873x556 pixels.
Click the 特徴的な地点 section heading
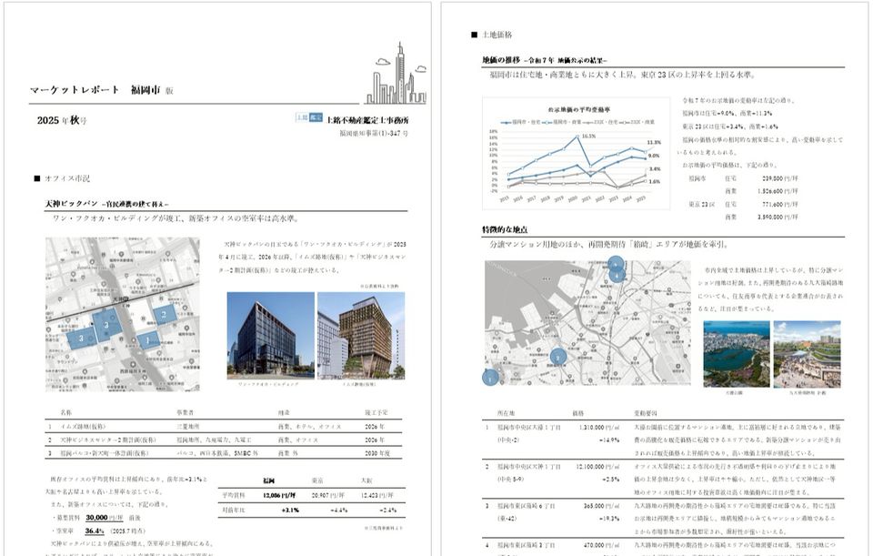pyautogui.click(x=506, y=230)
